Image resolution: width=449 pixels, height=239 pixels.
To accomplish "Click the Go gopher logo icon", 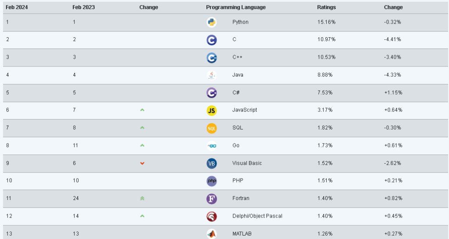I will pos(211,146).
